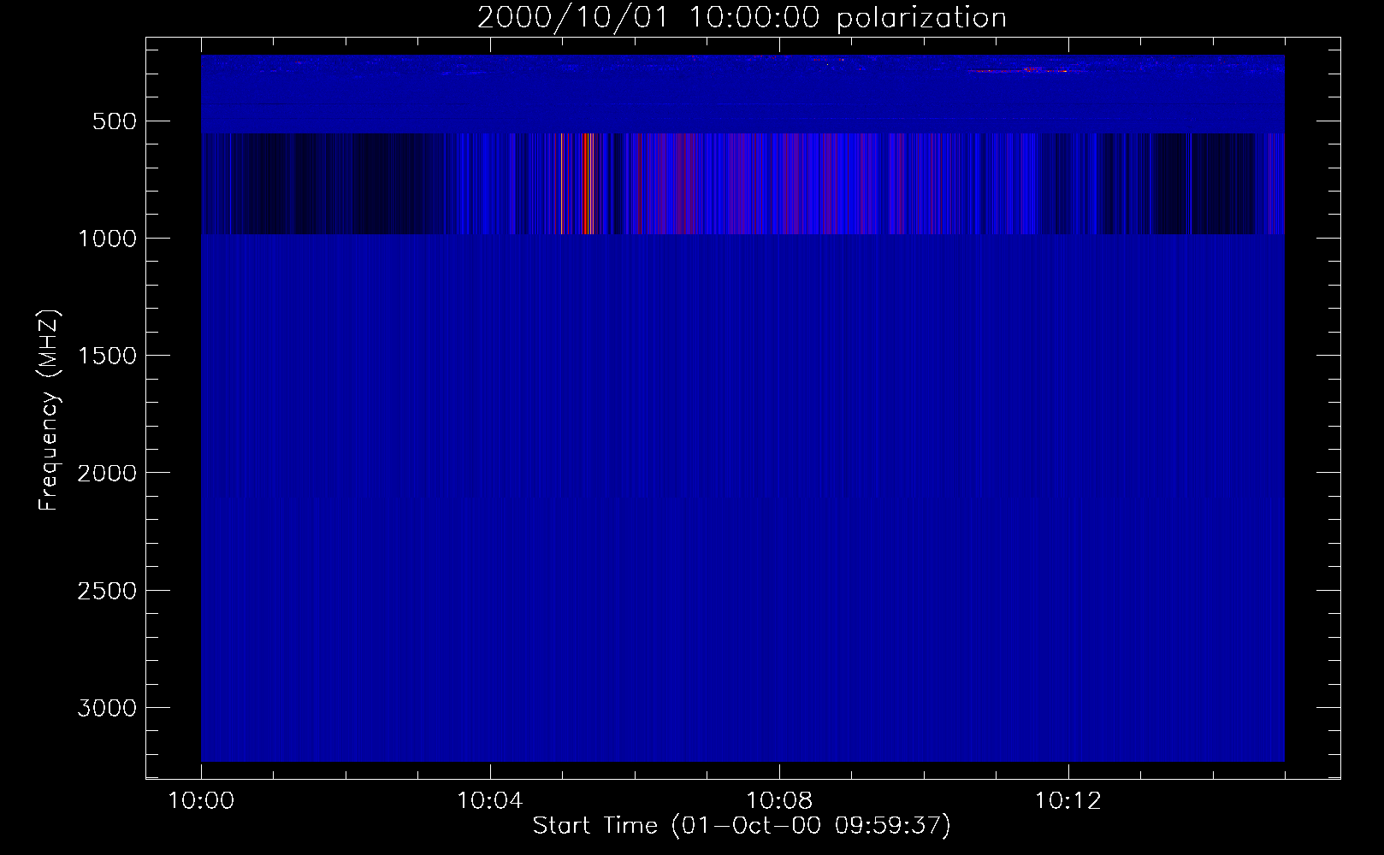This screenshot has height=855, width=1384.
Task: Click the 1000 frequency tick label
Action: click(107, 239)
